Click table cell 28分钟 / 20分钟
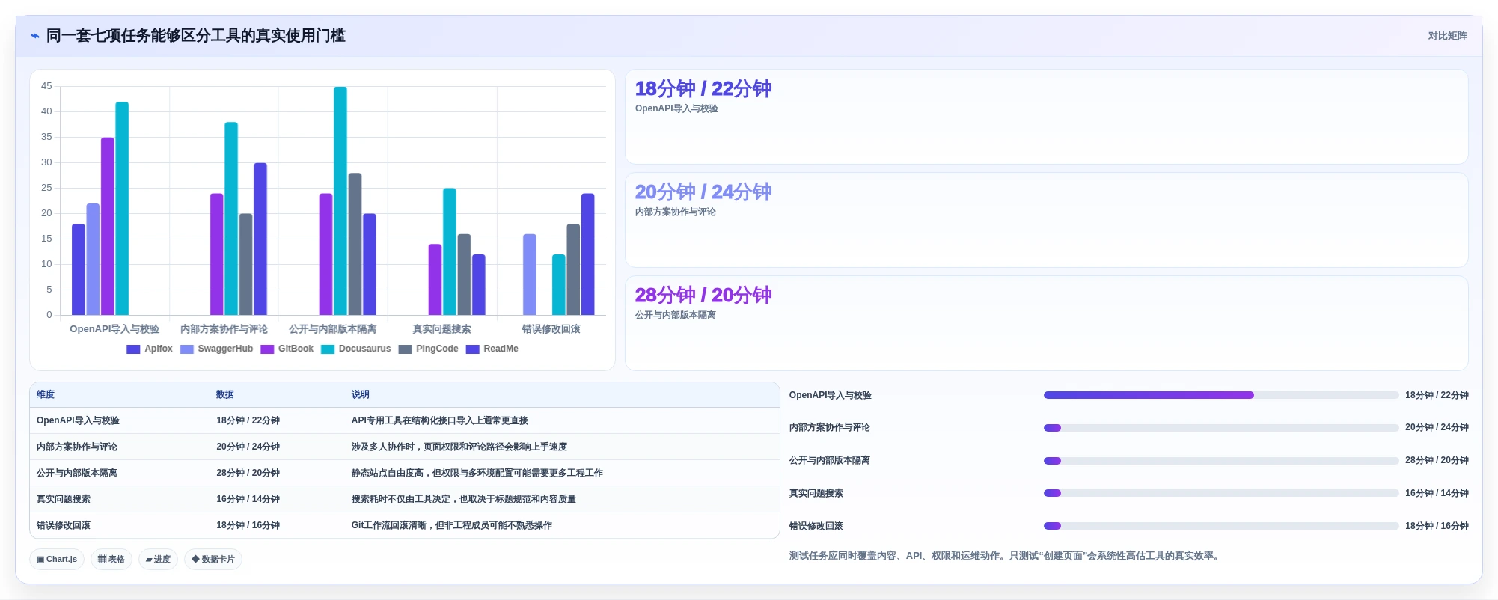The width and height of the screenshot is (1498, 600). (248, 473)
